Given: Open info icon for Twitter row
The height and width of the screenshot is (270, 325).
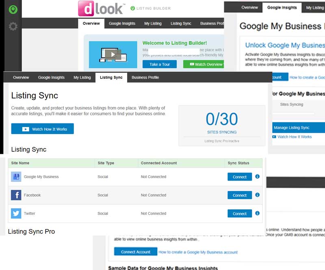Looking at the screenshot, I should pyautogui.click(x=257, y=213).
